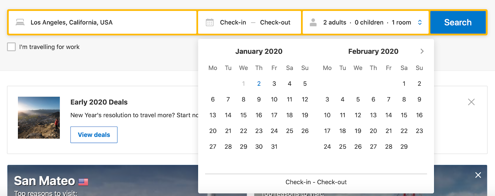The height and width of the screenshot is (196, 495).
Task: Close the San Mateo card
Action: coord(478,175)
